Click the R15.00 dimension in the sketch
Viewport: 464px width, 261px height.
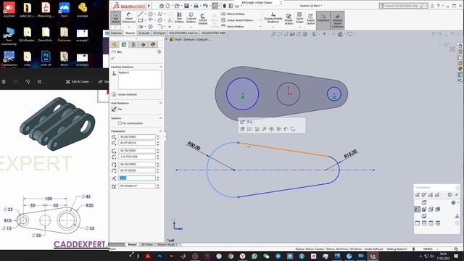pyautogui.click(x=350, y=154)
